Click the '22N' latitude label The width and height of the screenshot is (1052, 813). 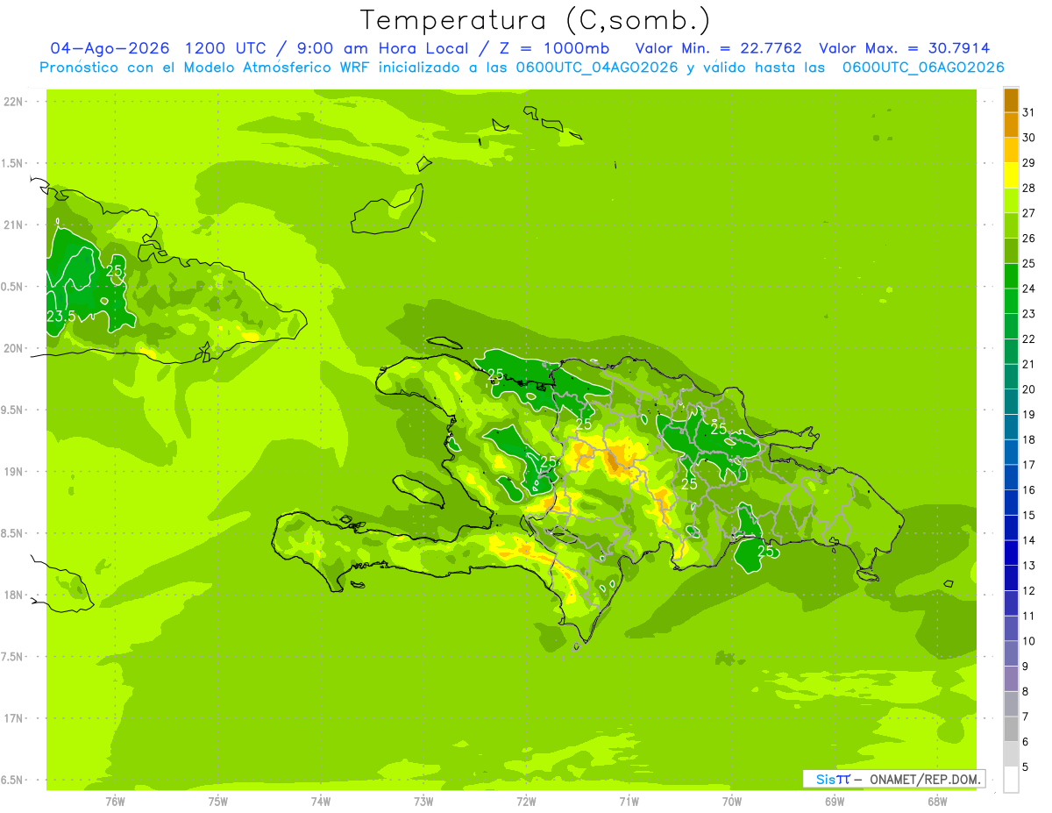pyautogui.click(x=12, y=102)
